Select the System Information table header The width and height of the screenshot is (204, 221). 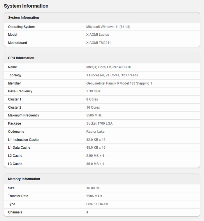click(x=24, y=18)
